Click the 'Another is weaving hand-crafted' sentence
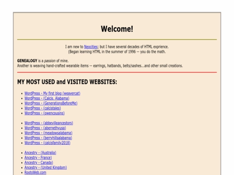This screenshot has width=234, height=175. pos(100,66)
